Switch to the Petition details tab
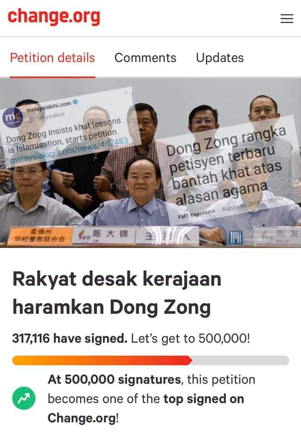This screenshot has height=437, width=301. click(x=52, y=58)
